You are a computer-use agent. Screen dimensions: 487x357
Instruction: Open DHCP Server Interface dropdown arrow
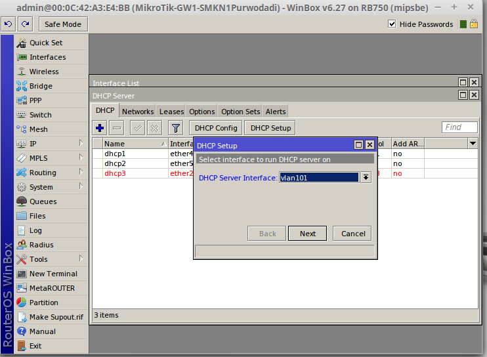pyautogui.click(x=366, y=178)
